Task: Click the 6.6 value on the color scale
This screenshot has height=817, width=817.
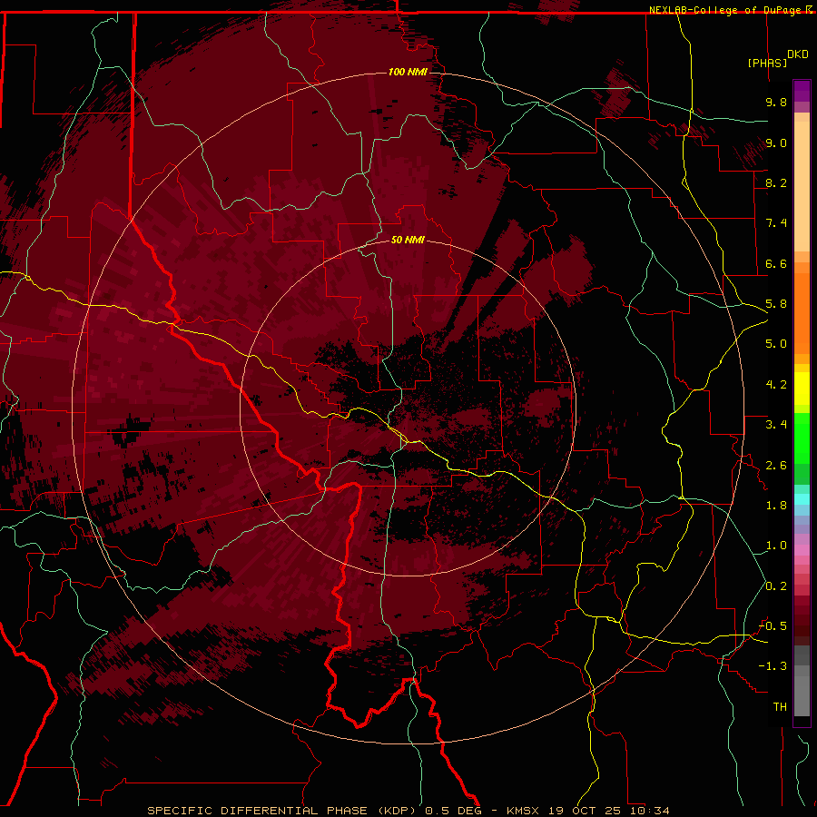Action: click(x=776, y=263)
